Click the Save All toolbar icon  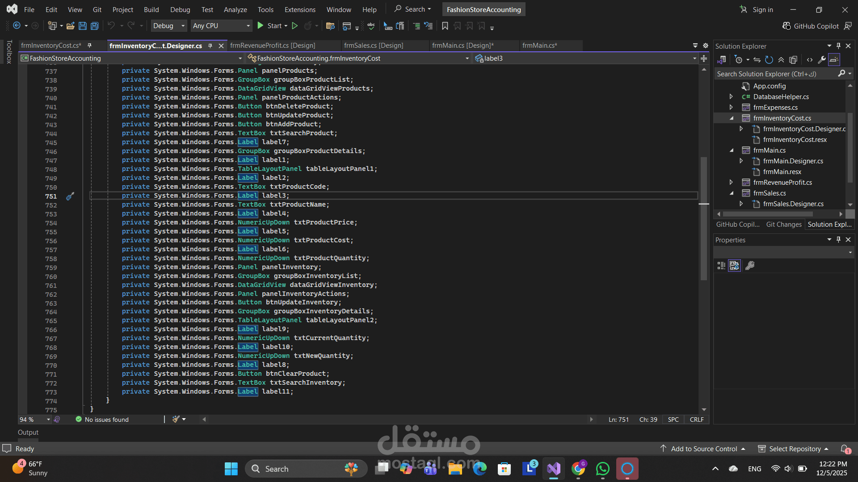tap(94, 26)
